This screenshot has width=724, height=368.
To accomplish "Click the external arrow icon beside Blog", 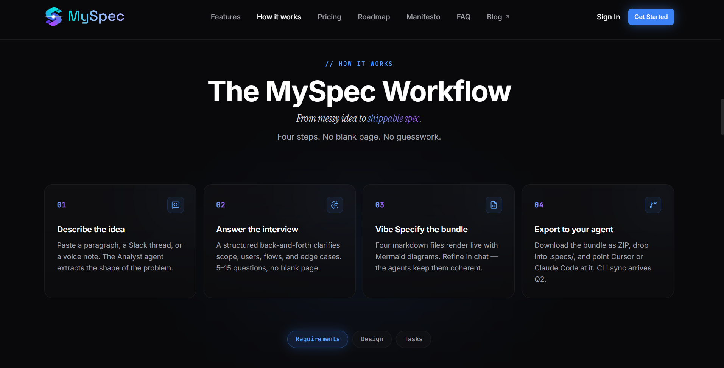I will pyautogui.click(x=507, y=17).
